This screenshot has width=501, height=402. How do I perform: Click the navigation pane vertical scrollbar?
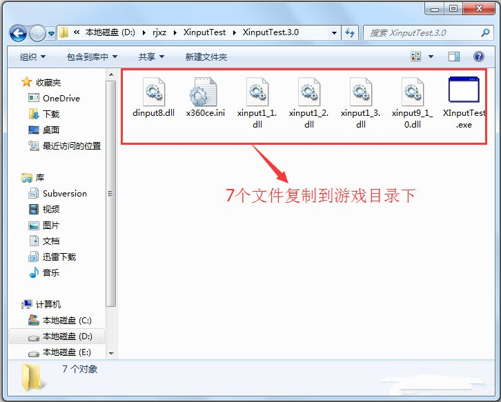pos(110,193)
